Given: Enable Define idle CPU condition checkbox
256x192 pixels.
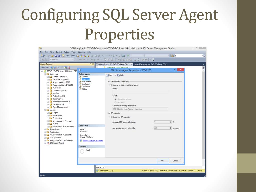Looking at the screenshot, I should 111,117.
